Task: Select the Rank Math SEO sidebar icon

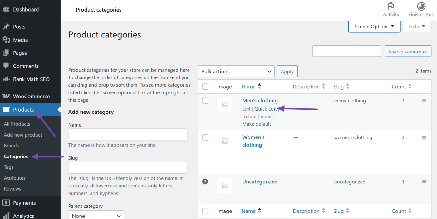Action: (x=6, y=79)
